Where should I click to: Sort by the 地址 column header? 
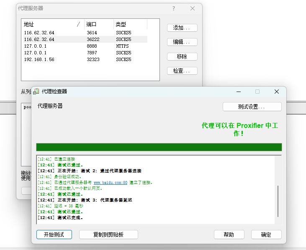pyautogui.click(x=53, y=24)
